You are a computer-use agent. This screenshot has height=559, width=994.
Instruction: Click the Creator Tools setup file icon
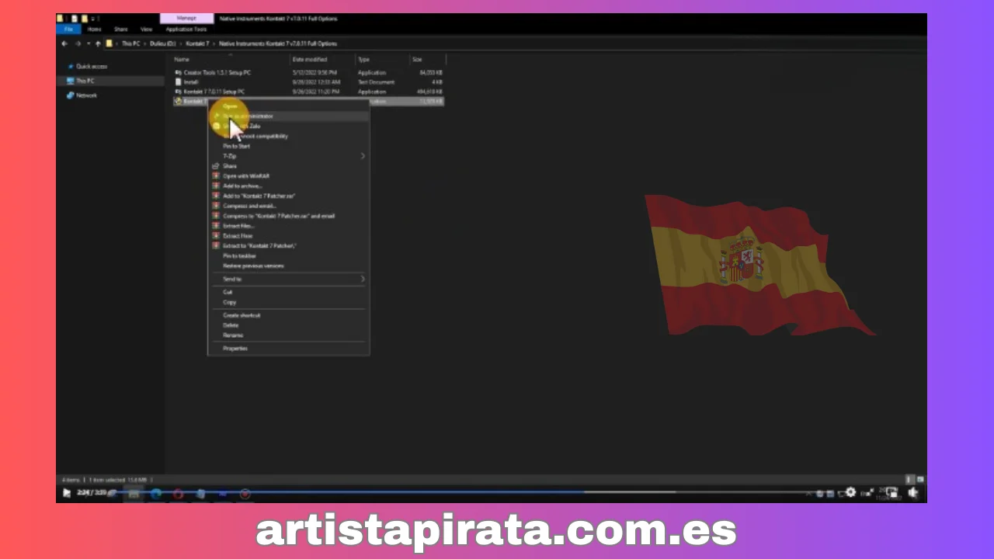tap(179, 72)
